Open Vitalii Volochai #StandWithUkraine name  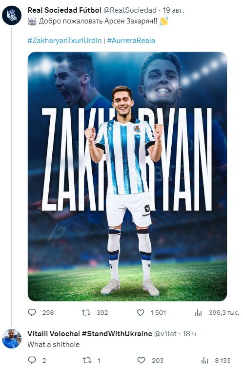90,334
